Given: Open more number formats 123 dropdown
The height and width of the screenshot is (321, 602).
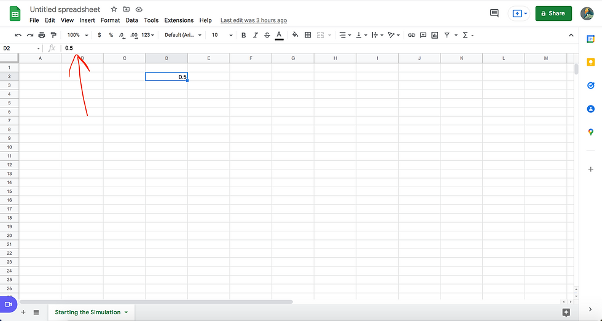Looking at the screenshot, I should point(147,35).
